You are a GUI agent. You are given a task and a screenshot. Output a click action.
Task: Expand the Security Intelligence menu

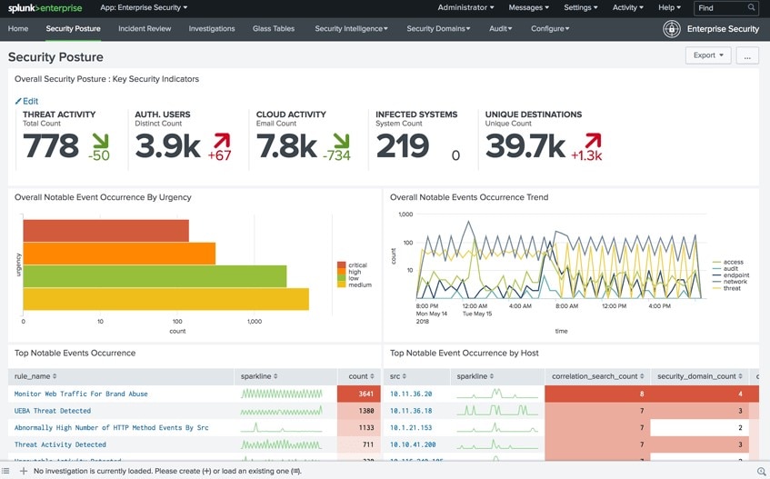tap(351, 28)
